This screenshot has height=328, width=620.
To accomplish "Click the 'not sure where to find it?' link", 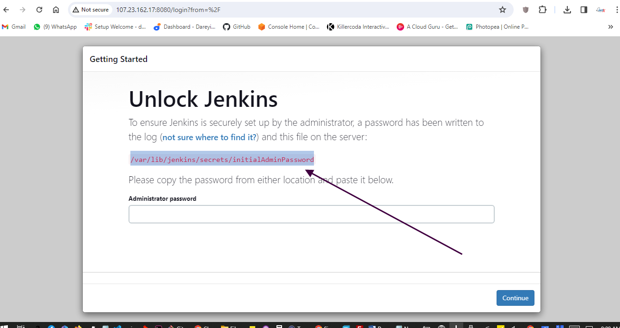I will (209, 137).
